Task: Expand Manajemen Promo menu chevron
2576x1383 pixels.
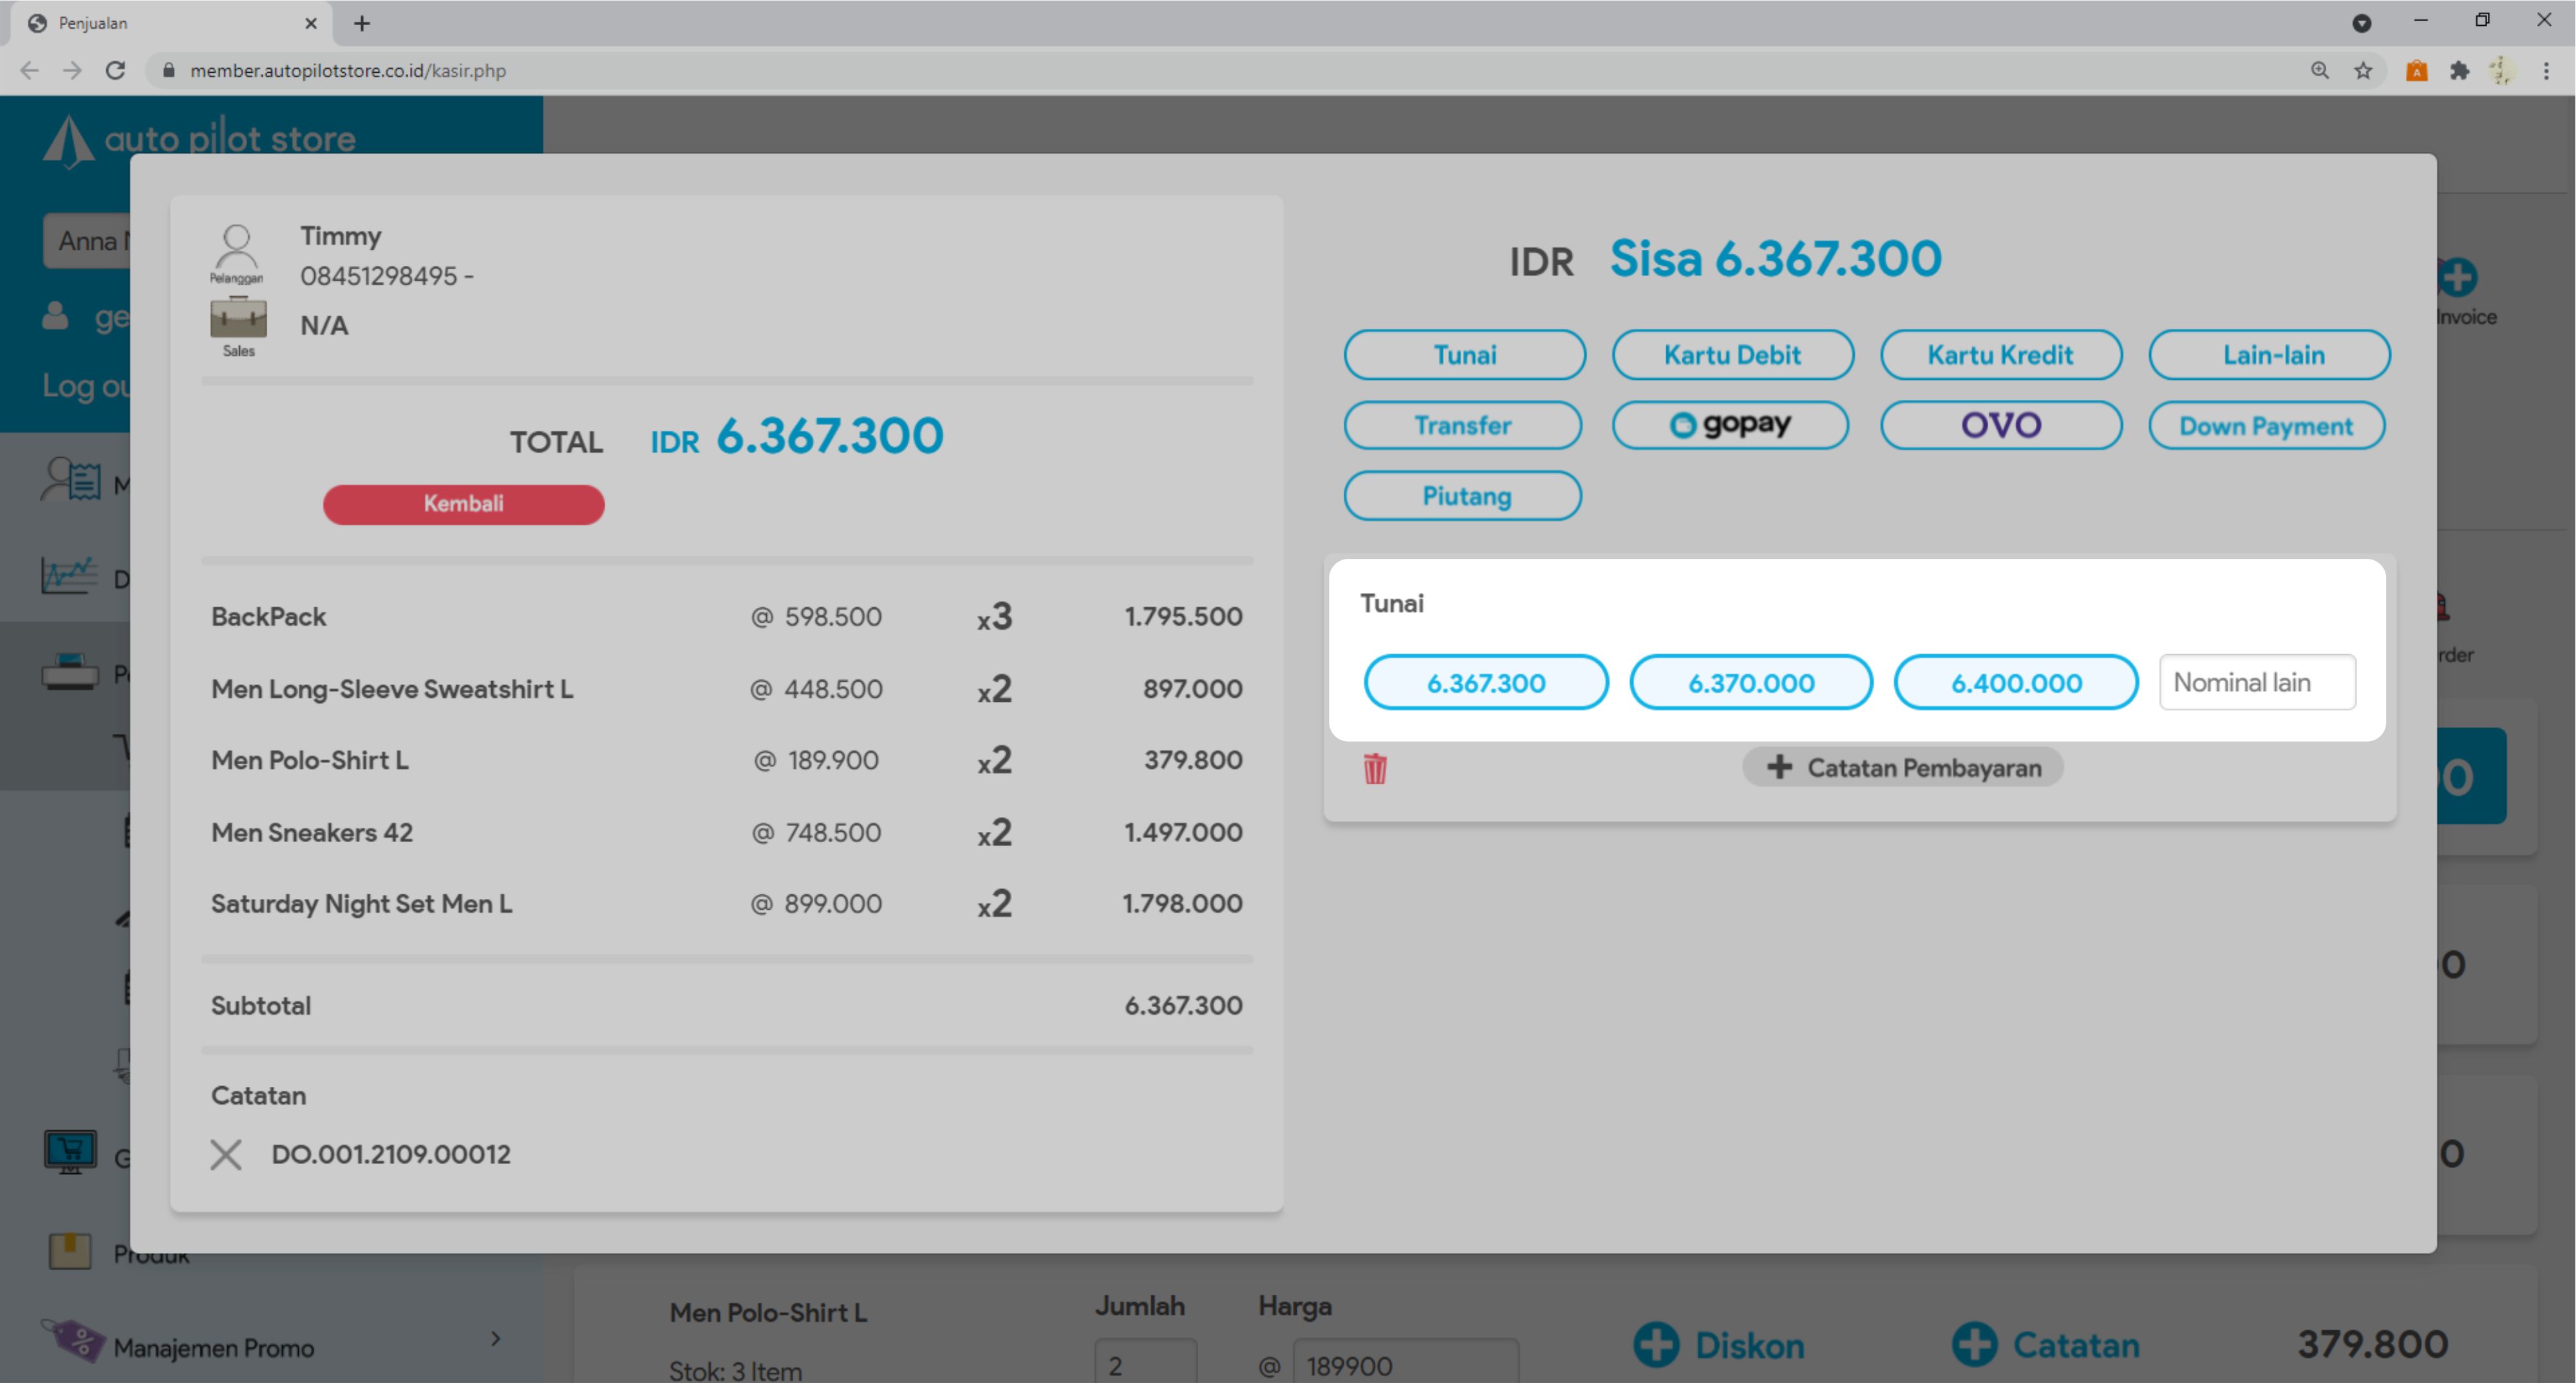Action: click(496, 1338)
